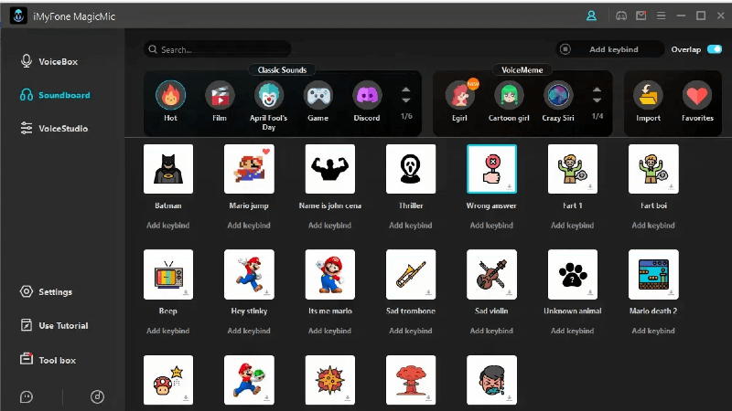
Task: Click the crying man sound tile
Action: coord(491,380)
